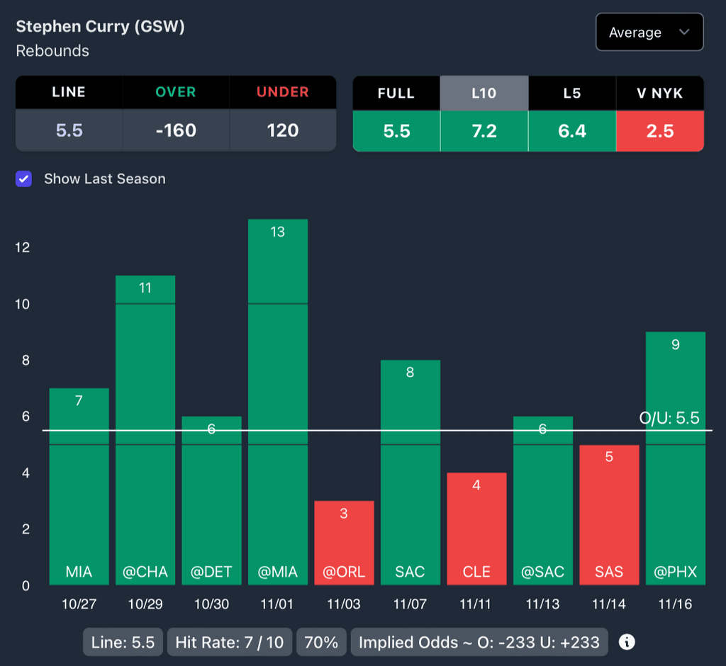The width and height of the screenshot is (726, 666).
Task: Click the Line: 5.5 badge below chart
Action: point(123,643)
